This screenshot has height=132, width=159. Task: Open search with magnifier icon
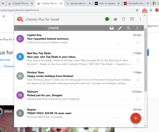pyautogui.click(x=129, y=28)
